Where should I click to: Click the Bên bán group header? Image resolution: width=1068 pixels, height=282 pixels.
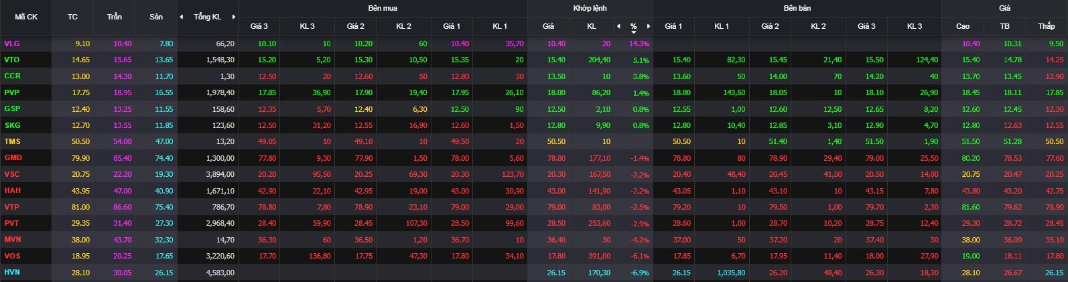click(x=797, y=8)
